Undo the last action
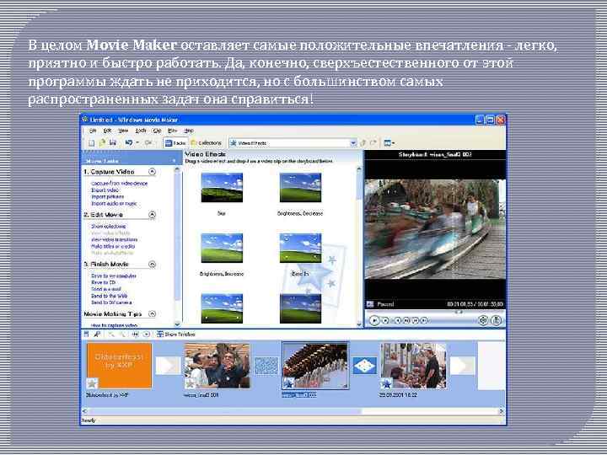Screen dimensions: 607x455 (x=129, y=142)
